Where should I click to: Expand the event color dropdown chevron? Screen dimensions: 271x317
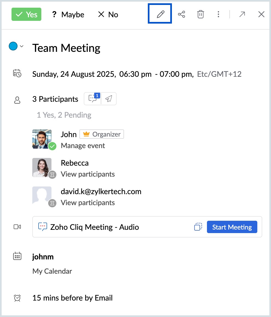(22, 46)
